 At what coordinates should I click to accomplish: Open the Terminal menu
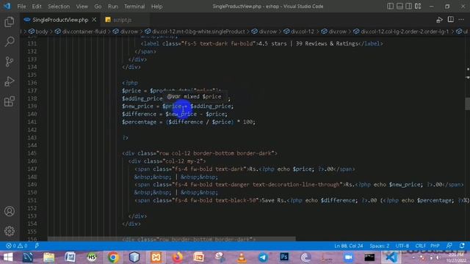(134, 7)
